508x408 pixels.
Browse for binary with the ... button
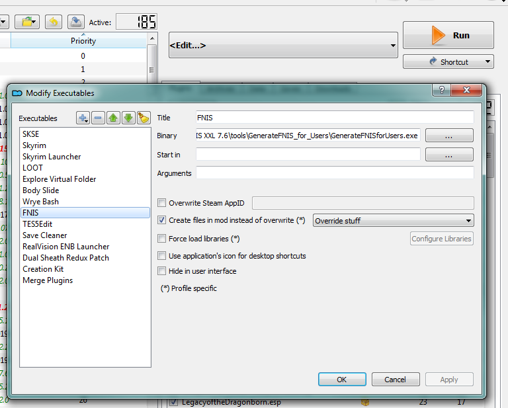point(448,136)
